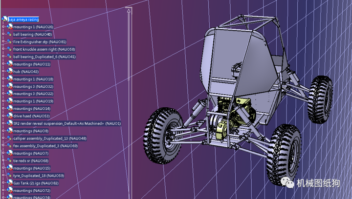Click the icon of Gas Tank (2).igs (NAUO82)

coord(9,182)
